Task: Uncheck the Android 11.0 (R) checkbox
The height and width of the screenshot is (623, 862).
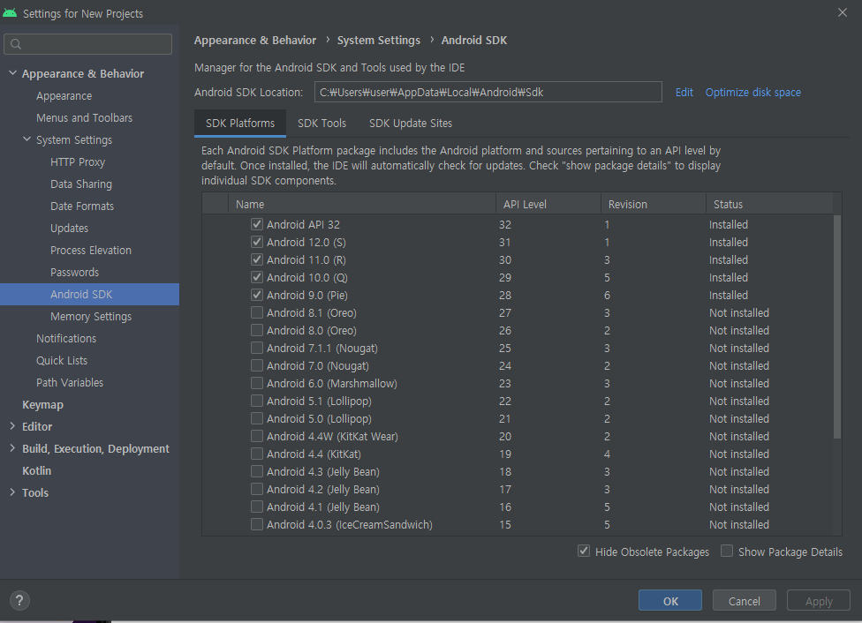Action: (x=257, y=259)
